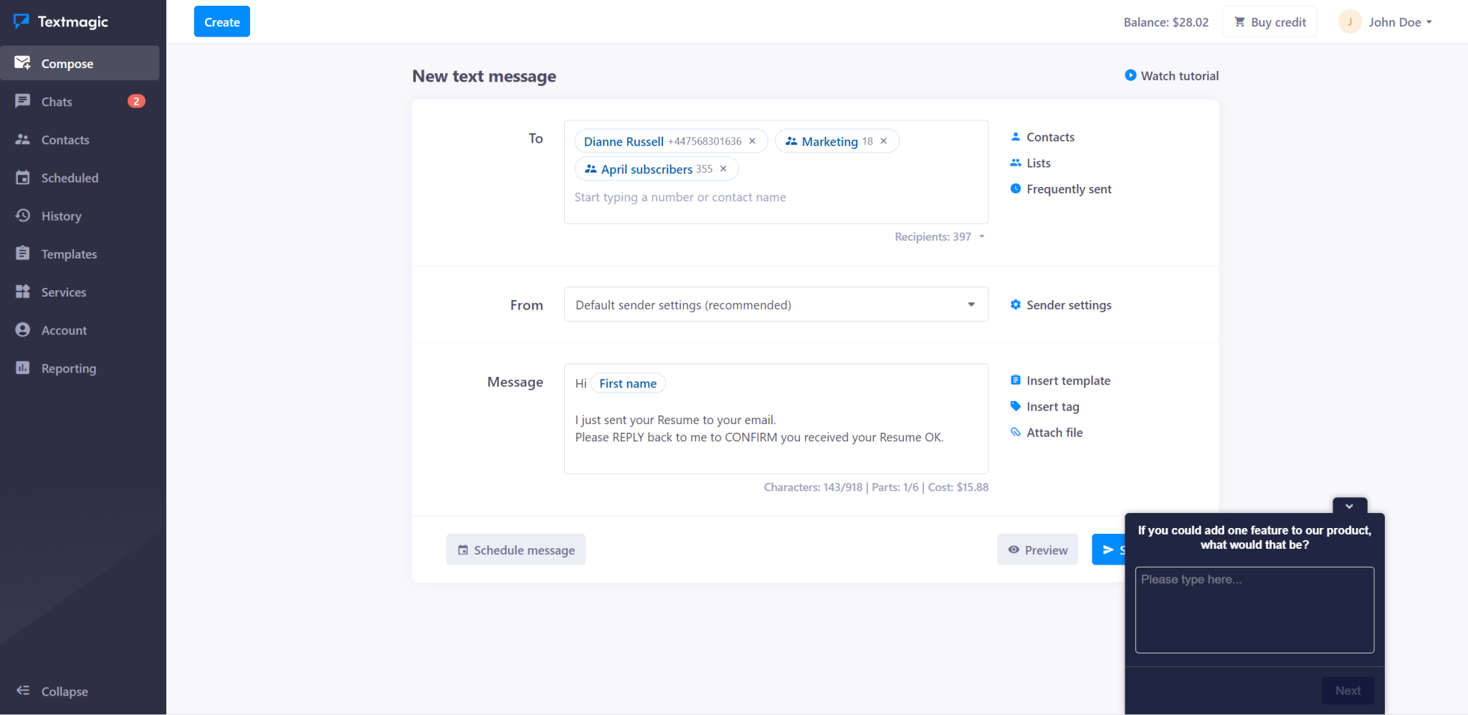1468x715 pixels.
Task: Remove the Marketing list from recipients
Action: pyautogui.click(x=883, y=141)
